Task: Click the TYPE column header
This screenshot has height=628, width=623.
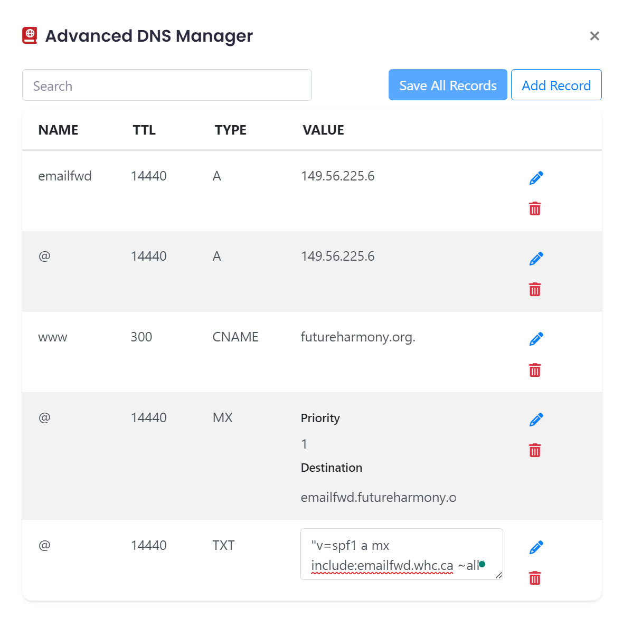Action: [x=230, y=130]
